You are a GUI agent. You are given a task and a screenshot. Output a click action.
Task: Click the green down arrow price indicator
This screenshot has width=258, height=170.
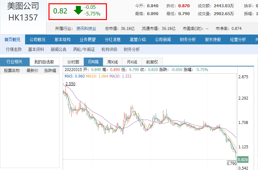[78, 11]
